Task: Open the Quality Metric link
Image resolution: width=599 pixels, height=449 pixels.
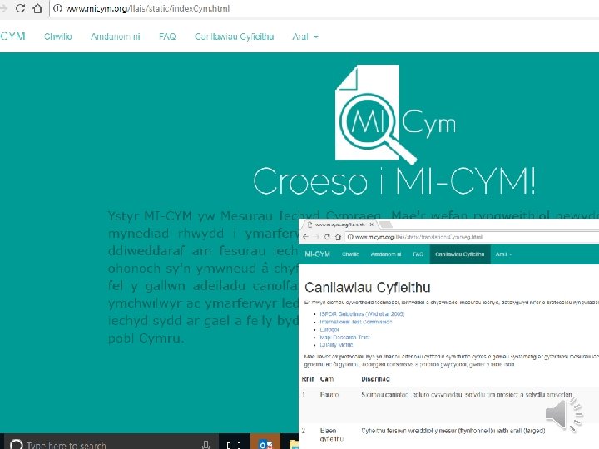Action: click(336, 345)
